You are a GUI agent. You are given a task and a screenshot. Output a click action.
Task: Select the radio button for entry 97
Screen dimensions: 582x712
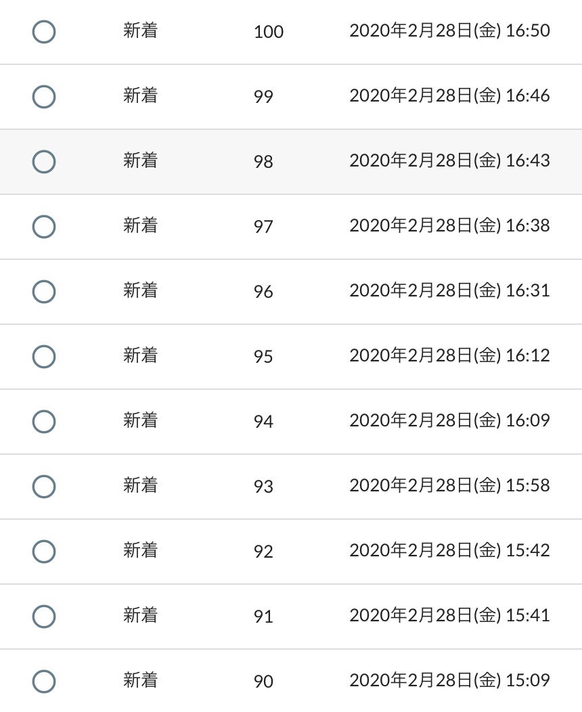(x=44, y=227)
